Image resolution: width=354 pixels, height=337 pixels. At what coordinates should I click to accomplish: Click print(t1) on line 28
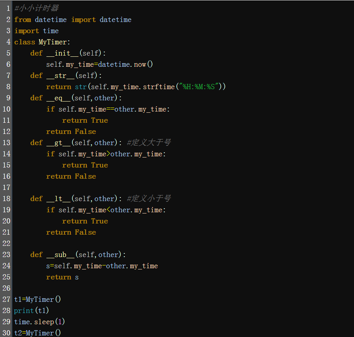pos(31,311)
